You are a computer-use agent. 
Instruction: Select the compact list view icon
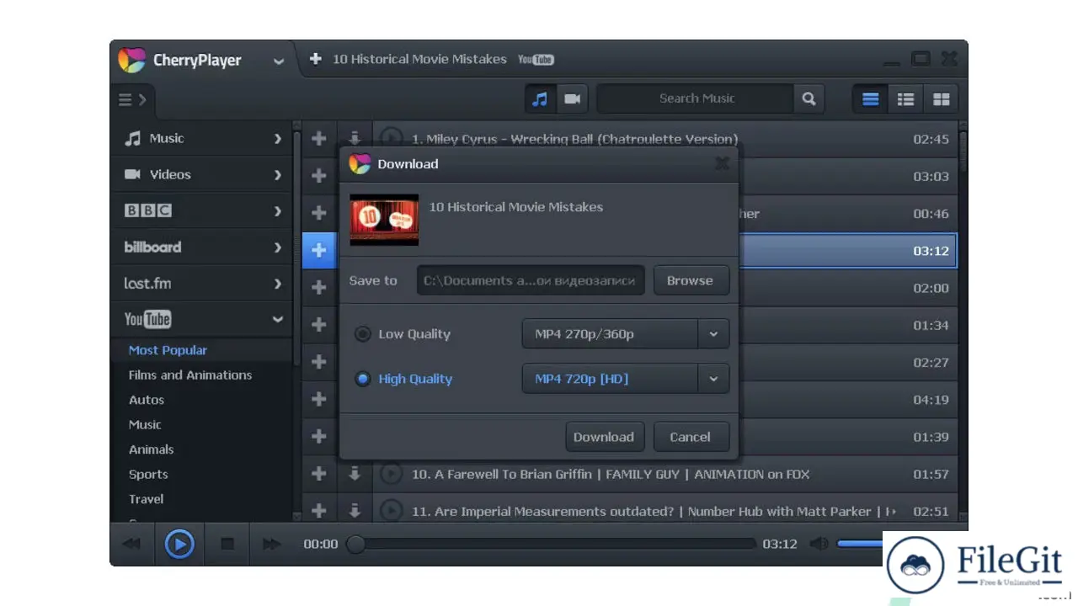[870, 99]
